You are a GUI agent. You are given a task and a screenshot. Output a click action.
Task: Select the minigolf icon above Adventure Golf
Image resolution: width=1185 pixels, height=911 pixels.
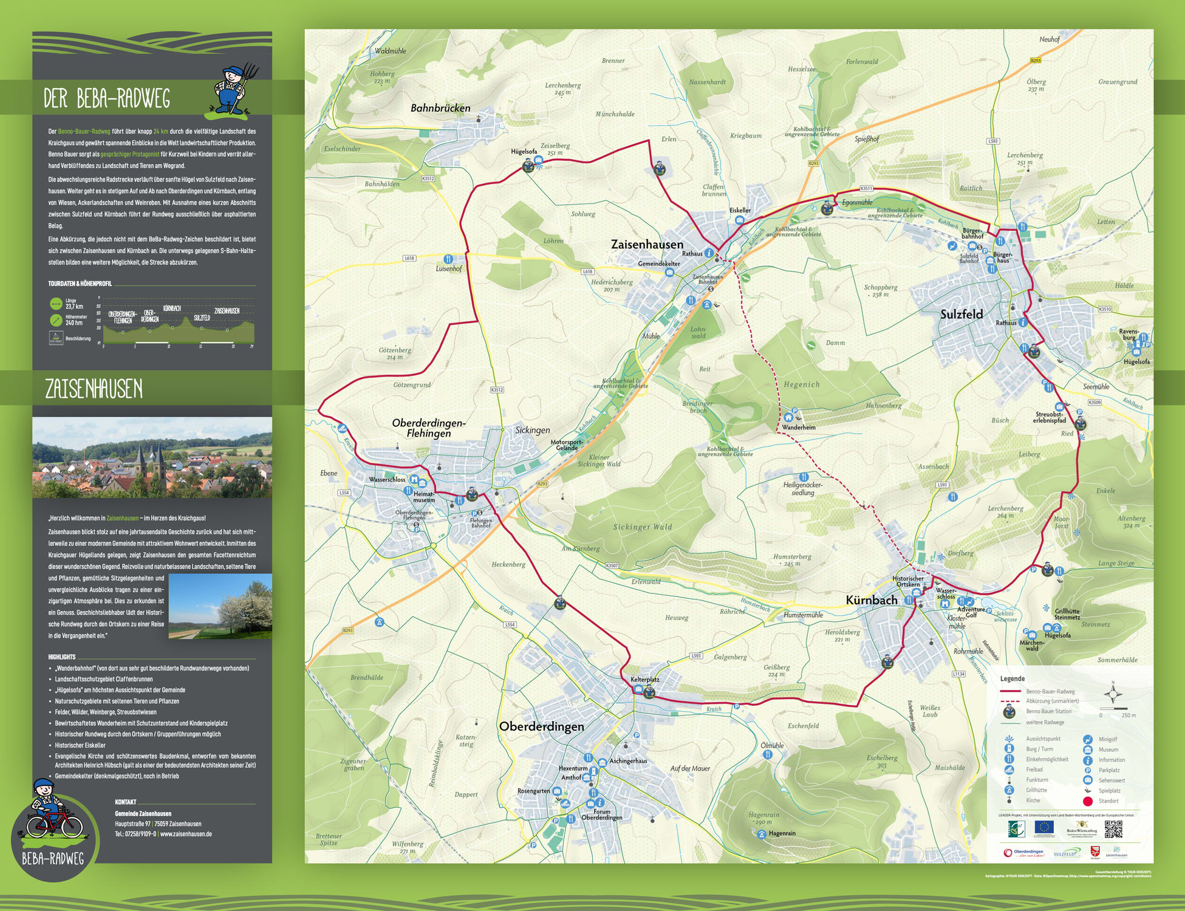pyautogui.click(x=969, y=601)
